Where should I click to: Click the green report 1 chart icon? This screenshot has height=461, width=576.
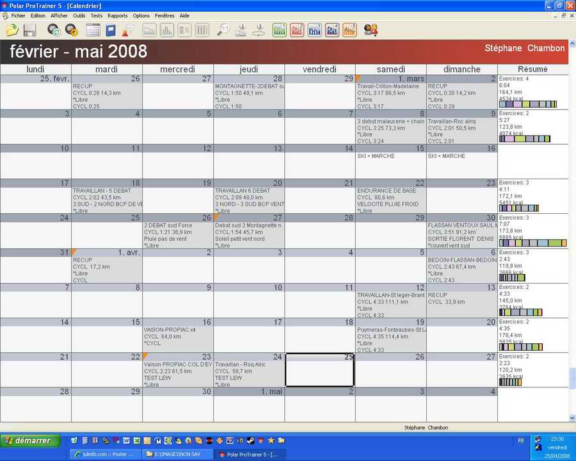point(280,29)
